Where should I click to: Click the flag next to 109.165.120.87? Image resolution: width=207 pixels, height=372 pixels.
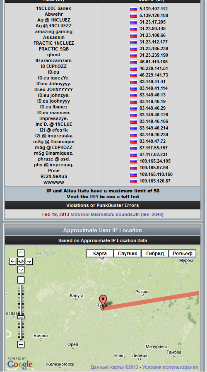coord(134,181)
